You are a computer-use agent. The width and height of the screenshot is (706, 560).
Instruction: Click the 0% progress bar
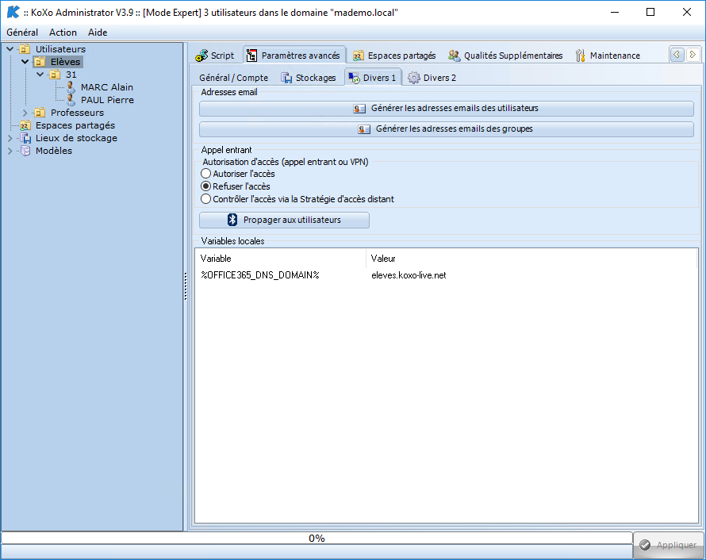(317, 539)
